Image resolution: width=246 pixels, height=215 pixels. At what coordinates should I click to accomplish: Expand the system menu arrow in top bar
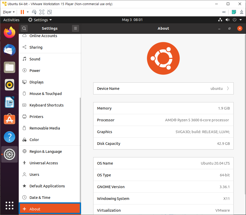click(241, 20)
